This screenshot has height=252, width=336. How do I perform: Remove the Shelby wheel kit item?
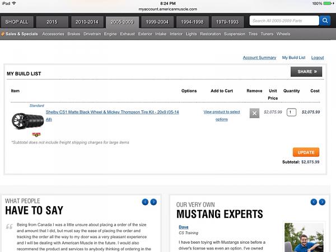tap(254, 113)
